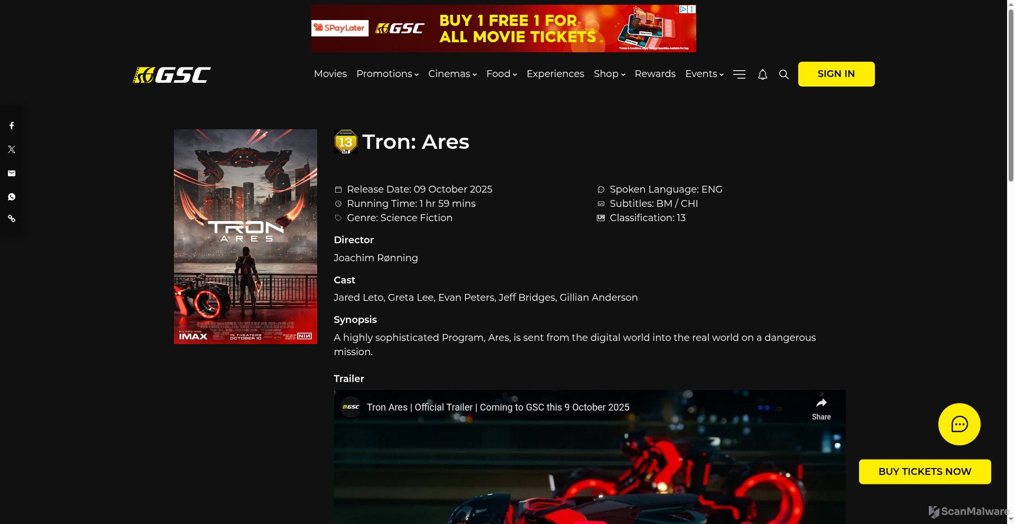Open the Buy 1 Free 1 banner ad
1015x524 pixels.
click(503, 28)
